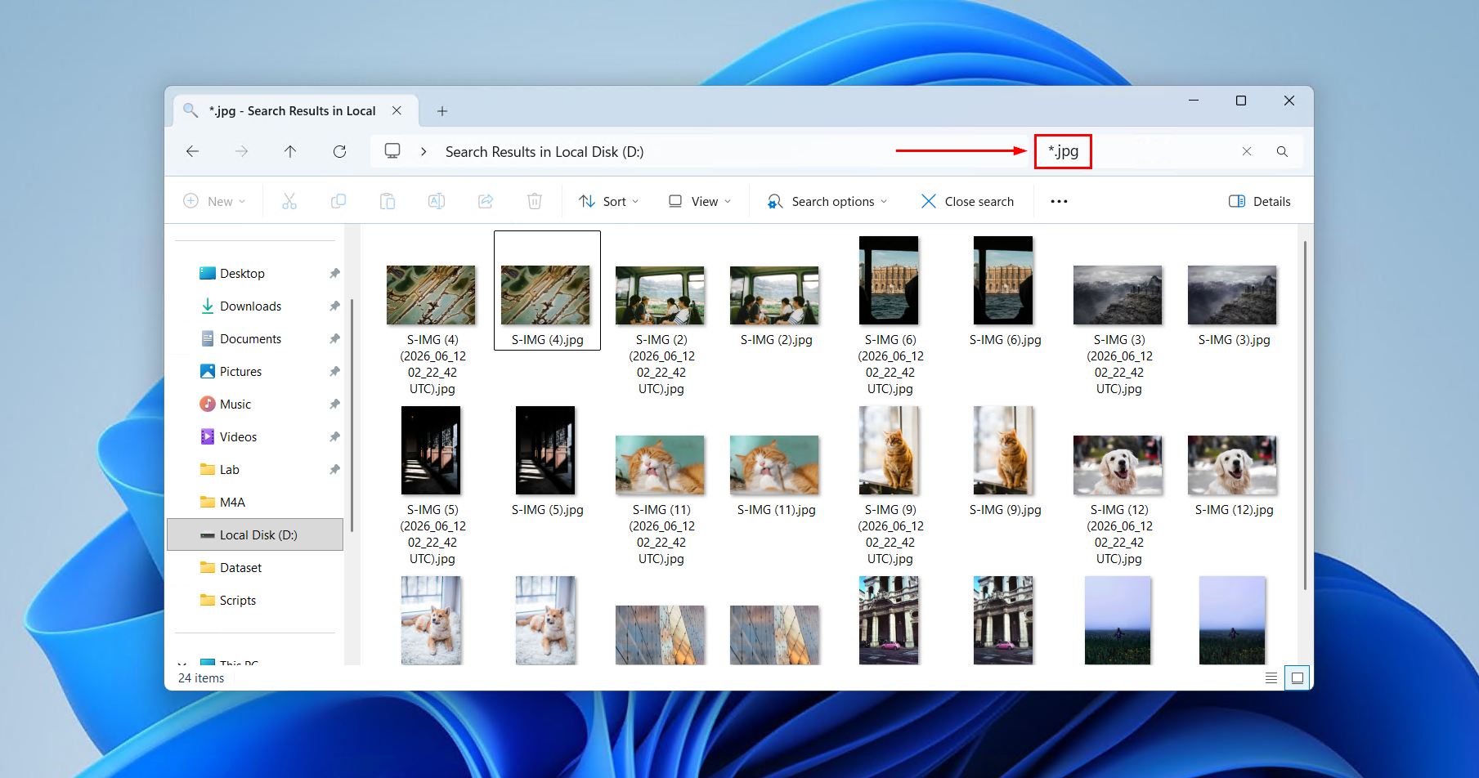Screen dimensions: 1479x778
Task: Click the pin icon beside Pictures
Action: (334, 372)
